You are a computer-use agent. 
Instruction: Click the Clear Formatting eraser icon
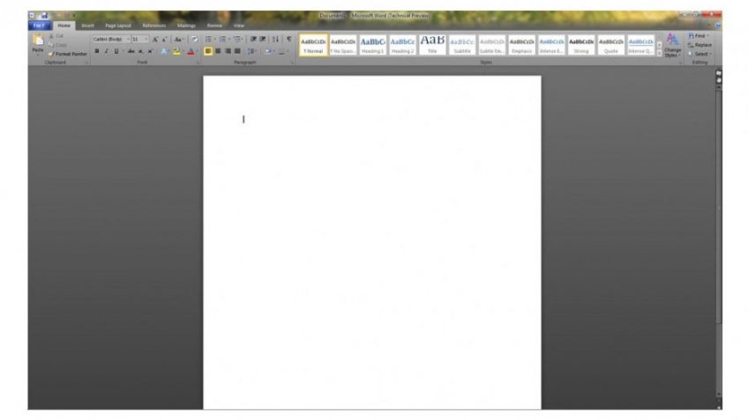pos(195,40)
